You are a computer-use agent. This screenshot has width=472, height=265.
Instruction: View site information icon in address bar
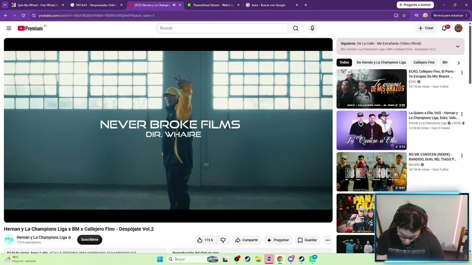pos(34,15)
